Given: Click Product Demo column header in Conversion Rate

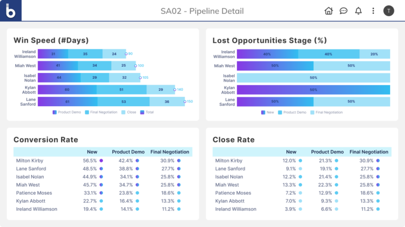Looking at the screenshot, I should click(x=128, y=152).
